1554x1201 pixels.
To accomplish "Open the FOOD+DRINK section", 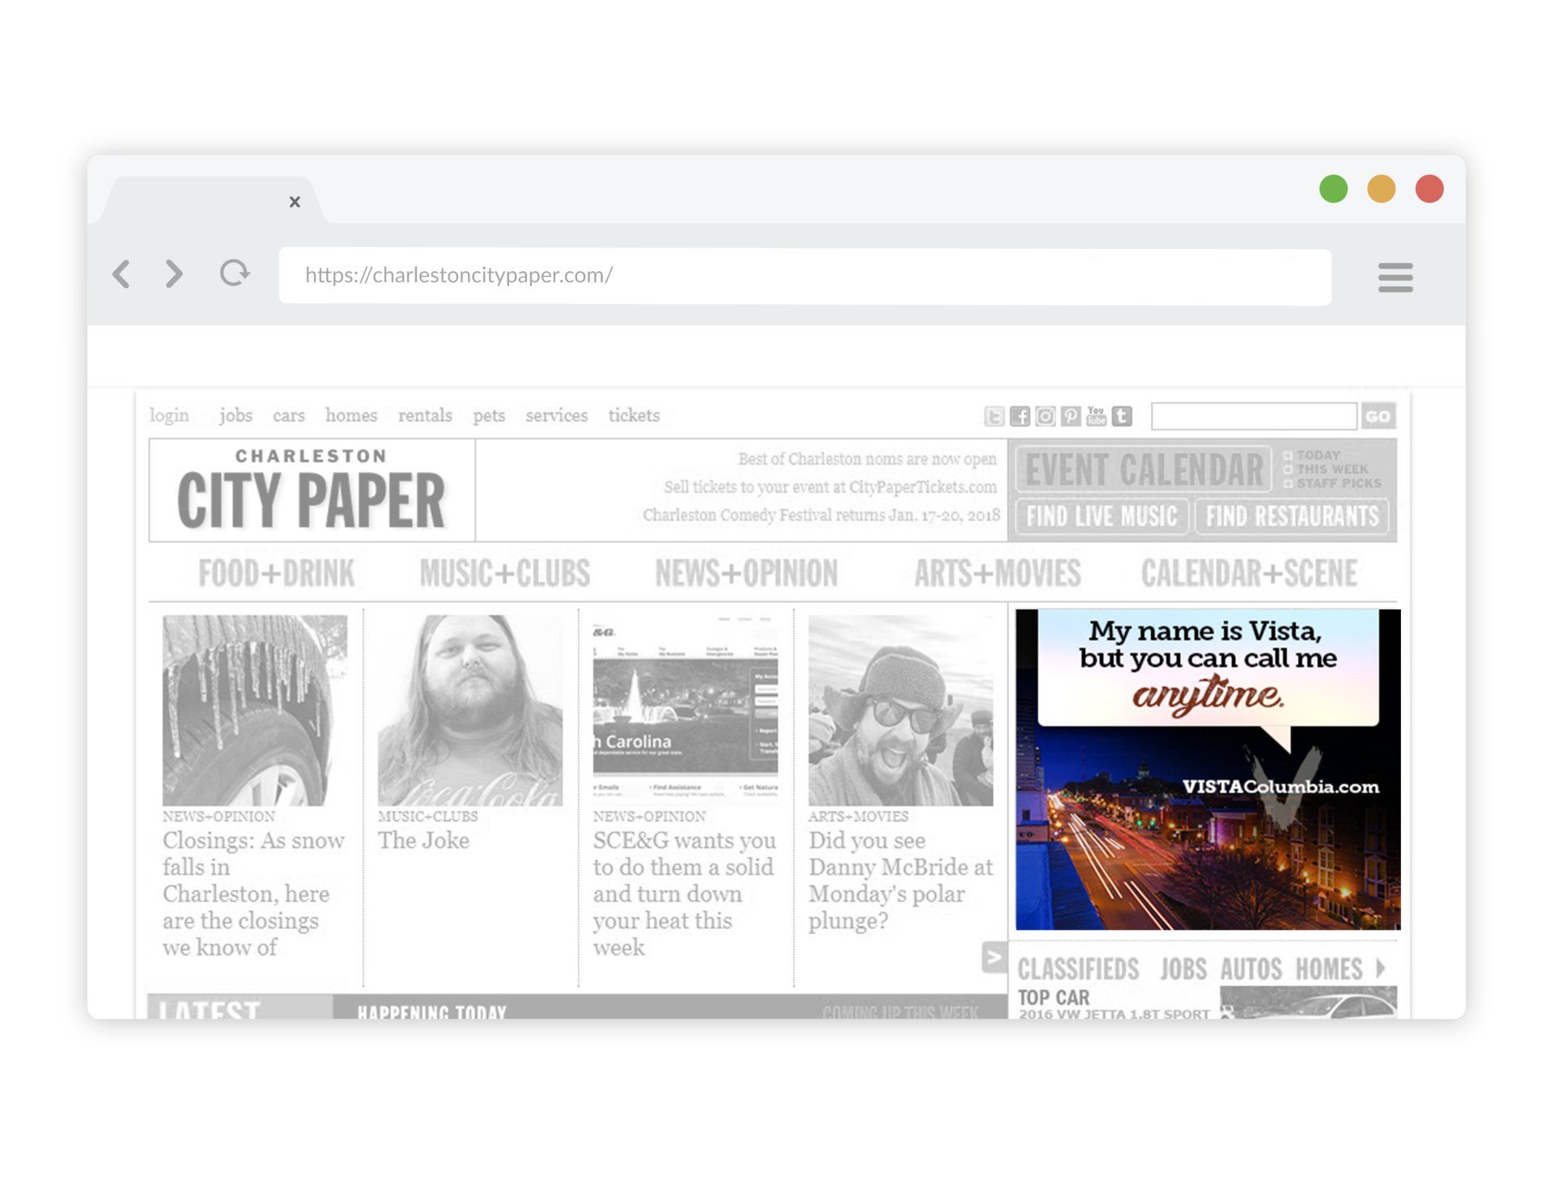I will point(276,574).
